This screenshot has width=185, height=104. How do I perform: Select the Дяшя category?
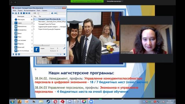pos(23,34)
